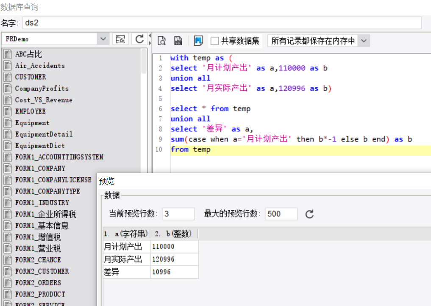This screenshot has height=306, width=431.
Task: Click the 名字 input field containing ds2
Action: point(222,23)
